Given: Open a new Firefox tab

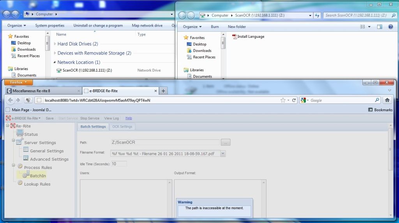Looking at the screenshot, I should (x=163, y=91).
